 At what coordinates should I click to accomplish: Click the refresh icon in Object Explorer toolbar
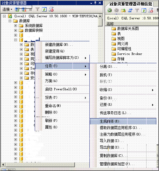44,9
